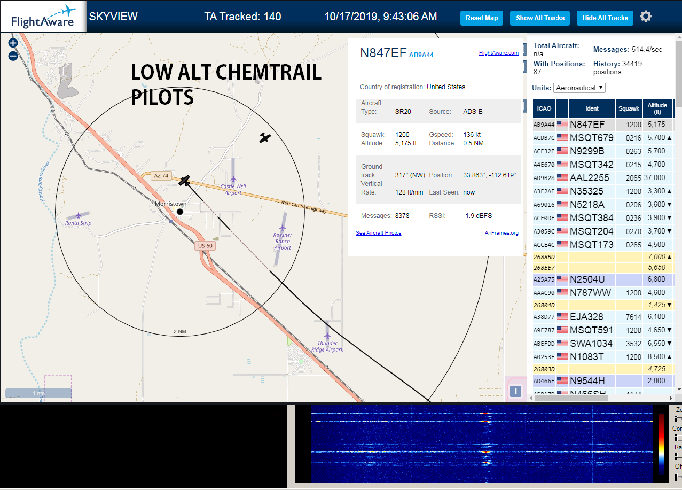
Task: Click the US flag in N9544H row
Action: 562,380
